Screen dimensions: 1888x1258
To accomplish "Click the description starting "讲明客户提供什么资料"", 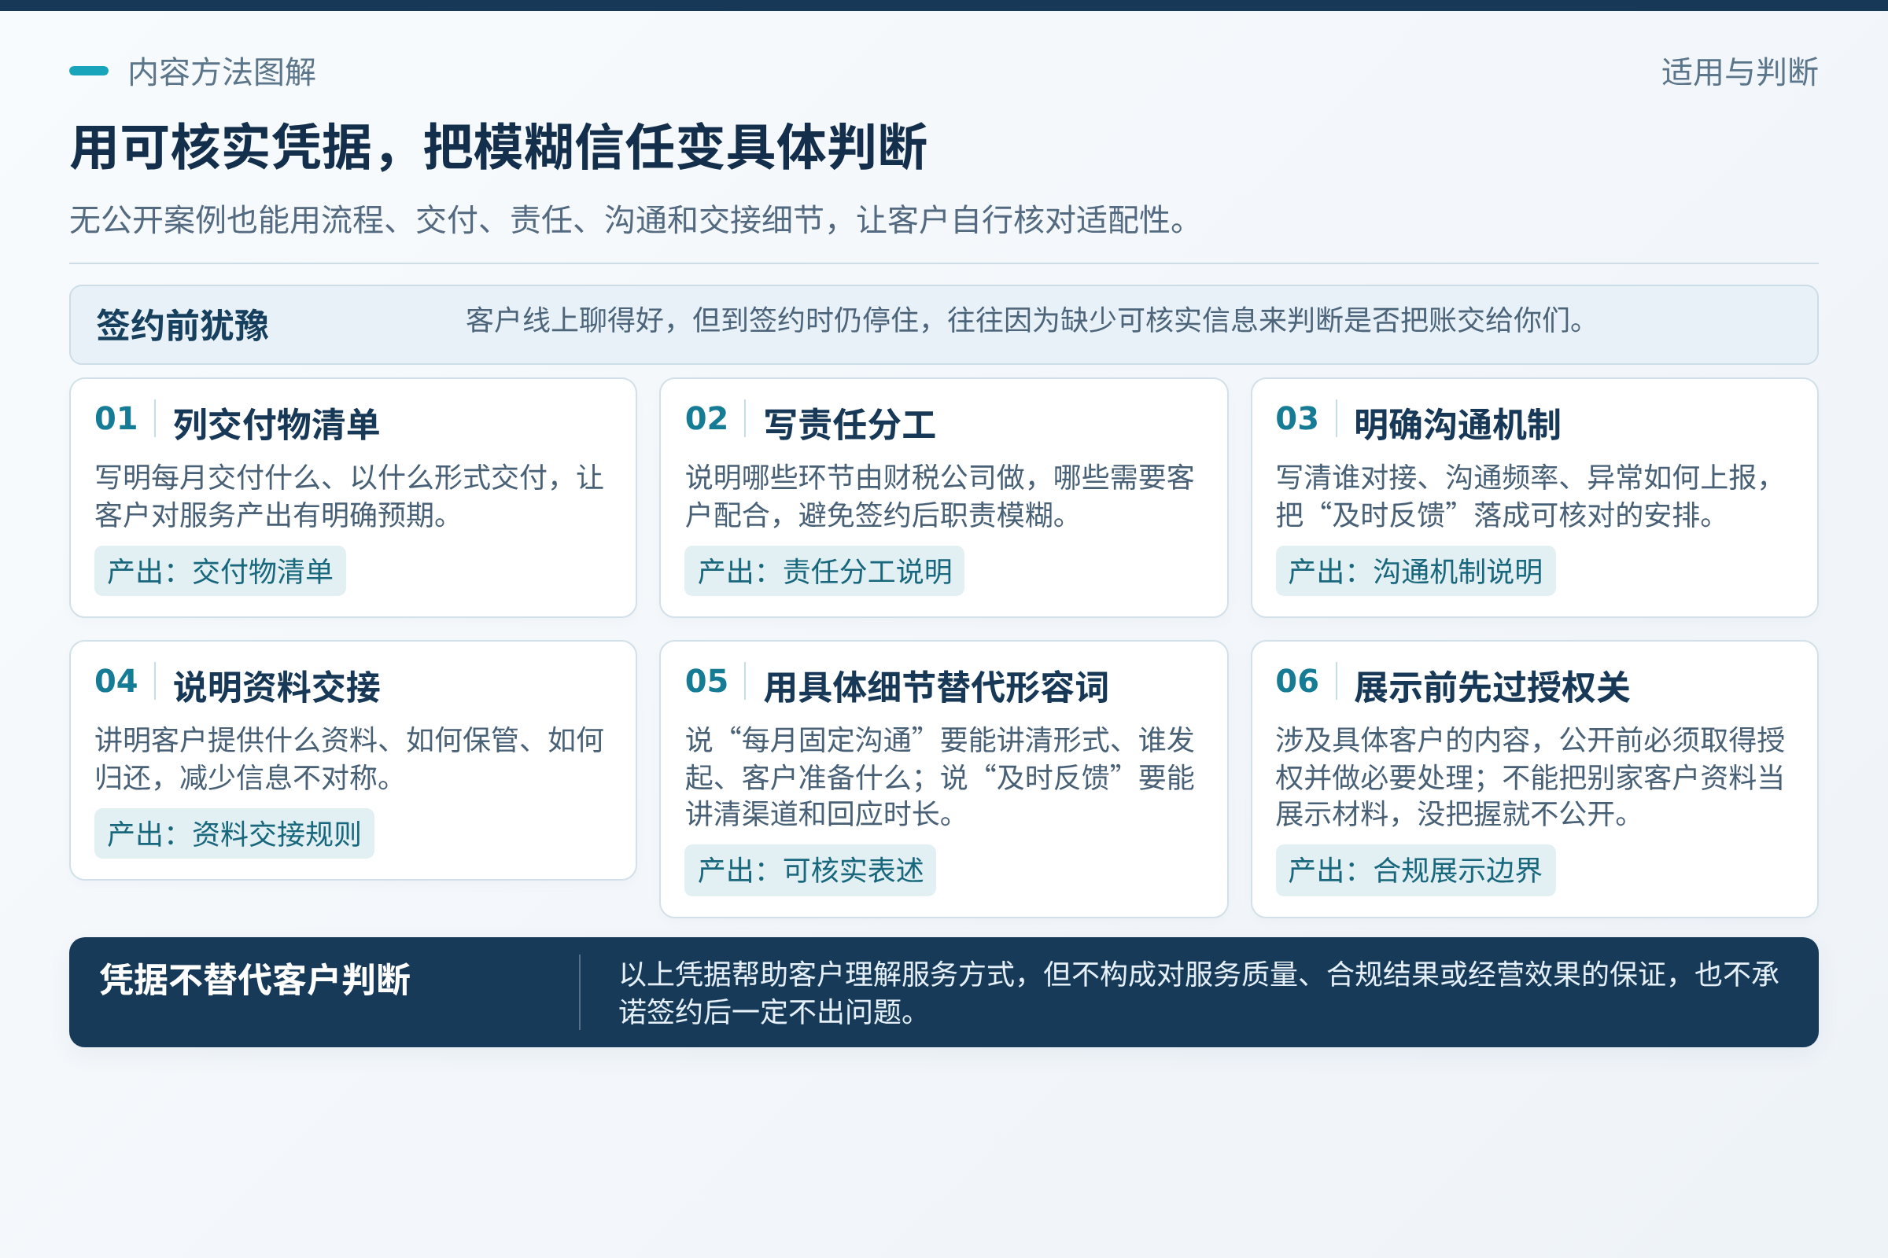I will pos(349,758).
